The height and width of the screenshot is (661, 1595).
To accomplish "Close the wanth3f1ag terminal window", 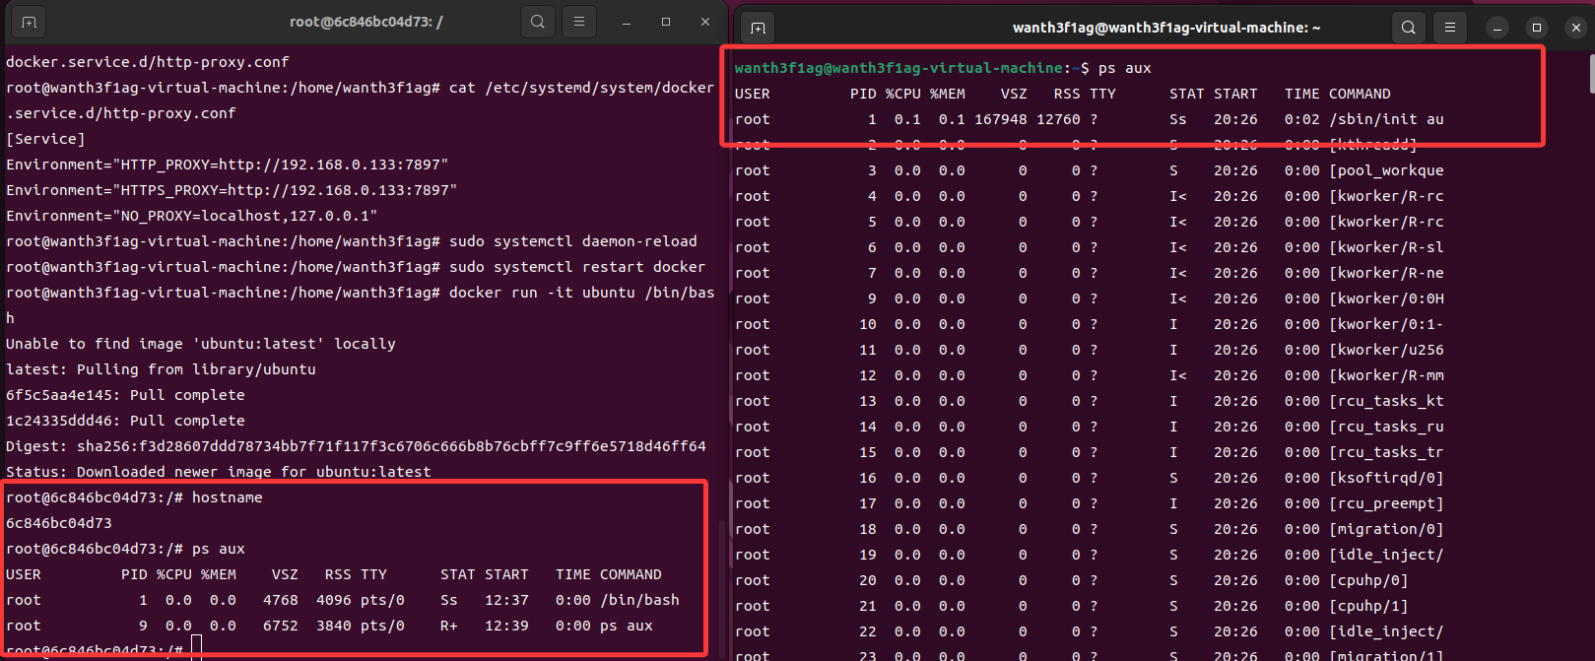I will (x=1576, y=28).
